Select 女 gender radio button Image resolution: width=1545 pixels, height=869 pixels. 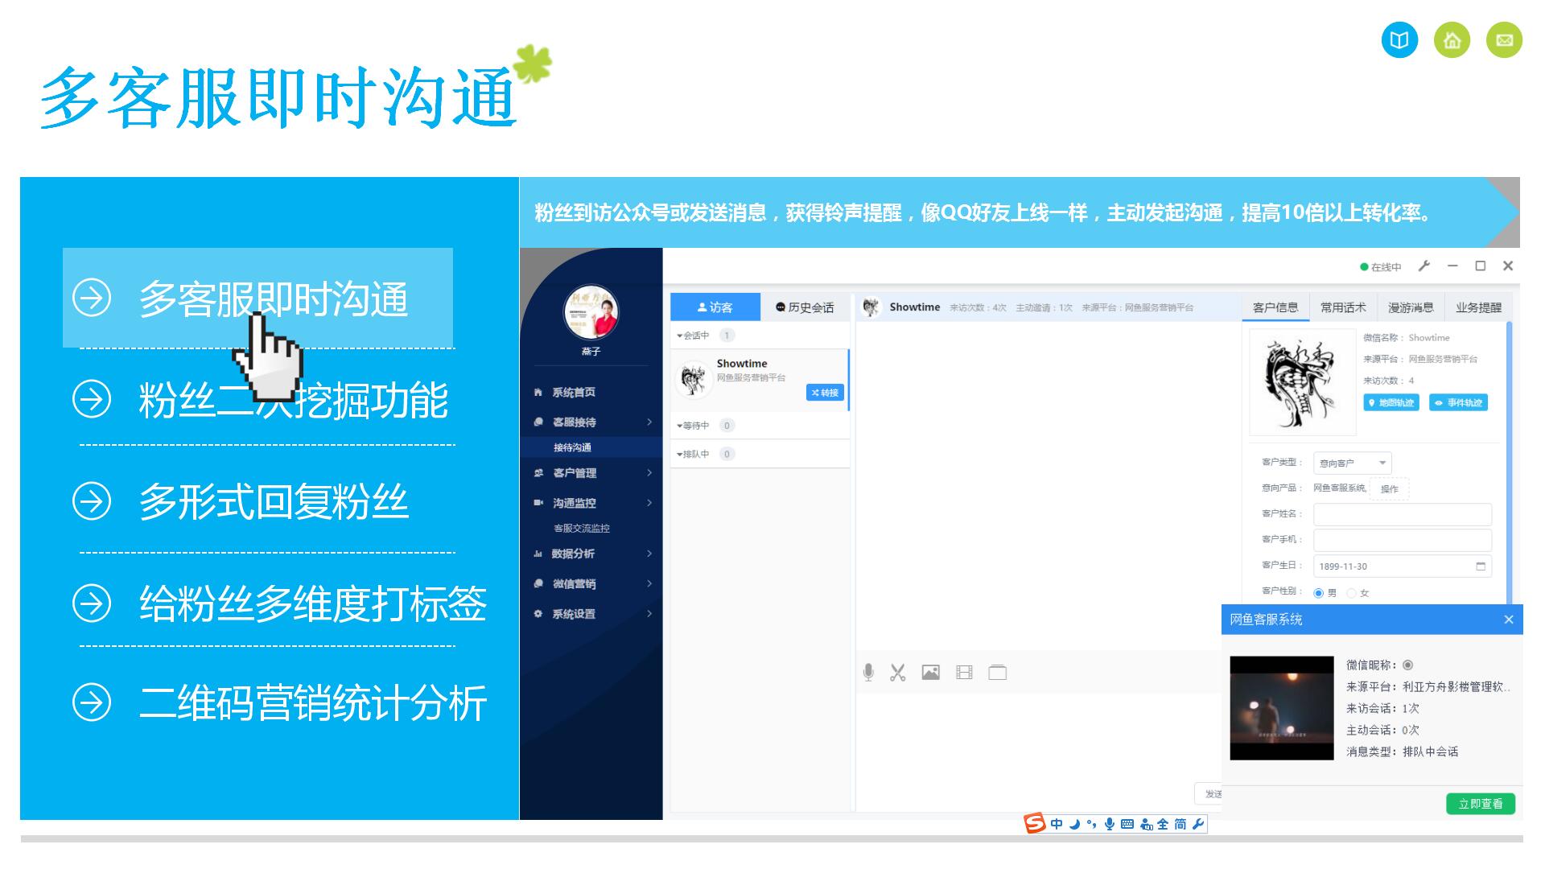[1351, 593]
